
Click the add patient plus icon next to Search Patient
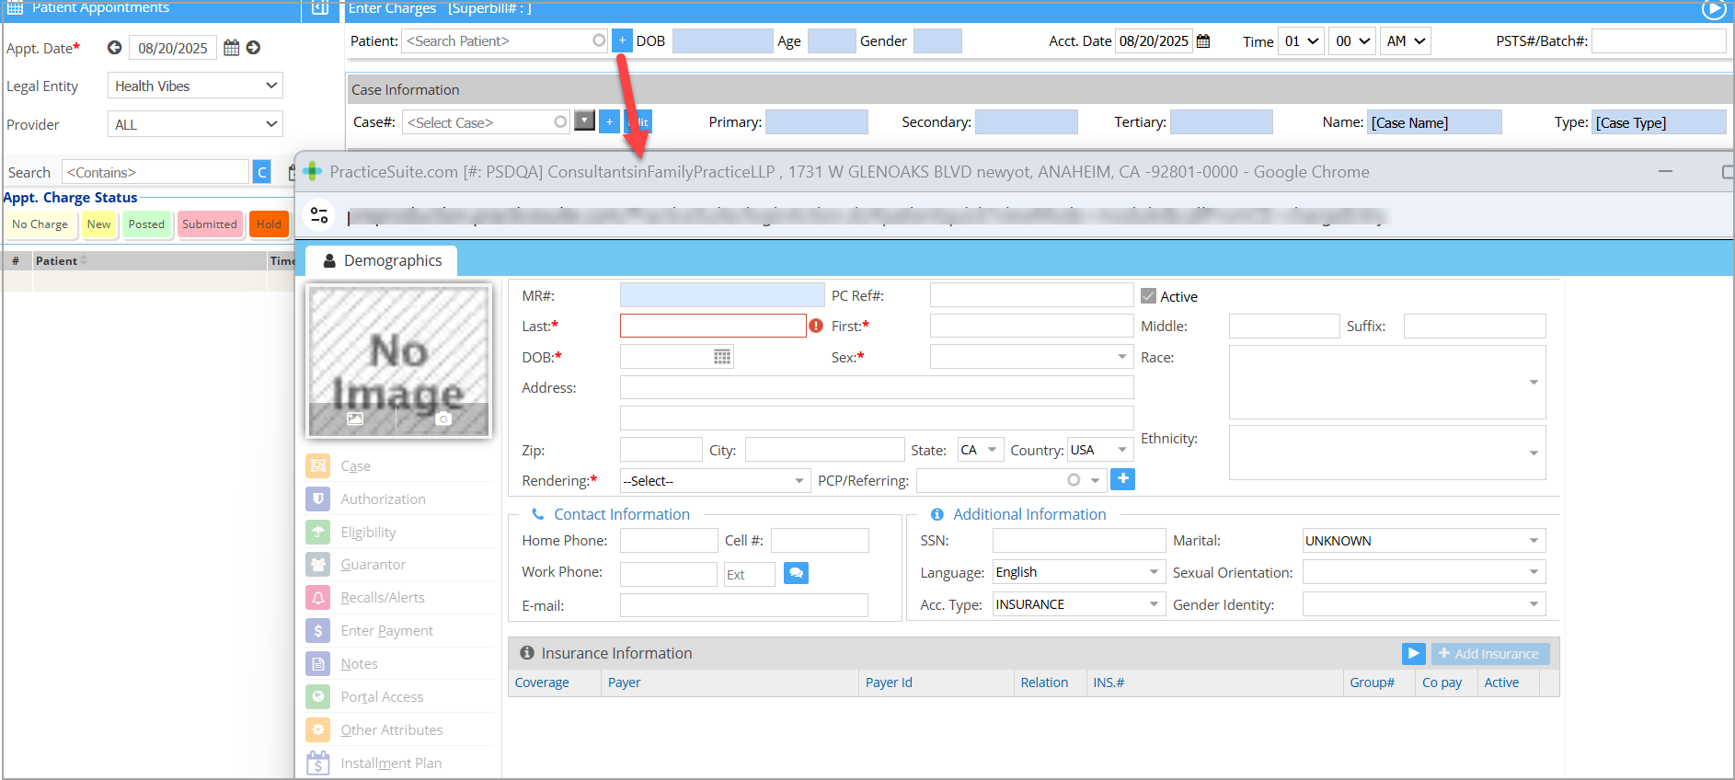622,40
